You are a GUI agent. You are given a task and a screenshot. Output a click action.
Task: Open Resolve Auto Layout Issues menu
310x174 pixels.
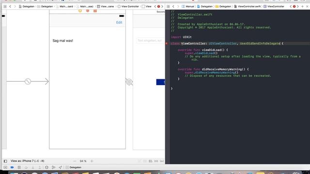pos(162,161)
